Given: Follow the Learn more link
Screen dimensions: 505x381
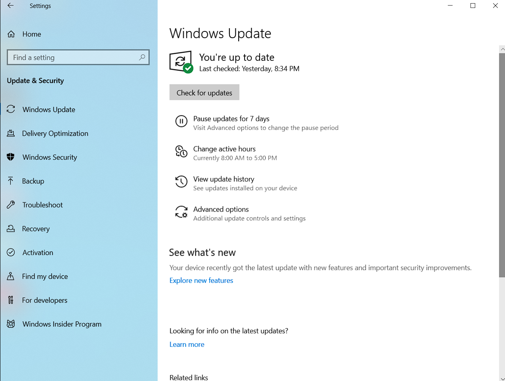Looking at the screenshot, I should click(187, 344).
